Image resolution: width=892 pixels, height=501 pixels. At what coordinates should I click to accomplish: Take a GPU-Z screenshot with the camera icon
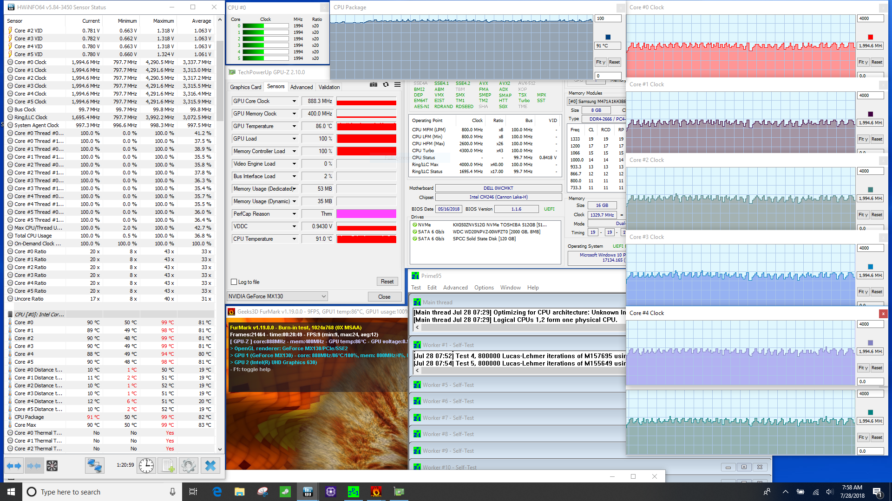tap(373, 85)
